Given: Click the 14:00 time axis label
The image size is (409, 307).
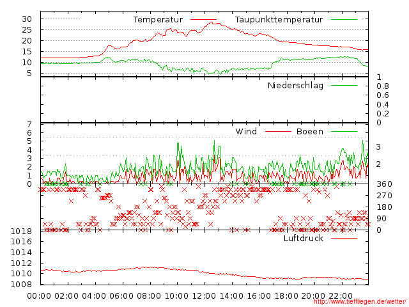Looking at the screenshot, I should 231,296.
